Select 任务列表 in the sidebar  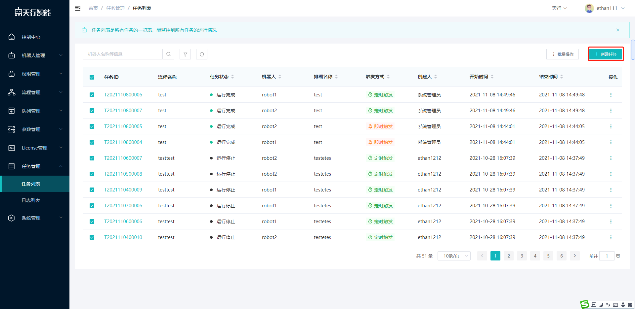point(35,184)
